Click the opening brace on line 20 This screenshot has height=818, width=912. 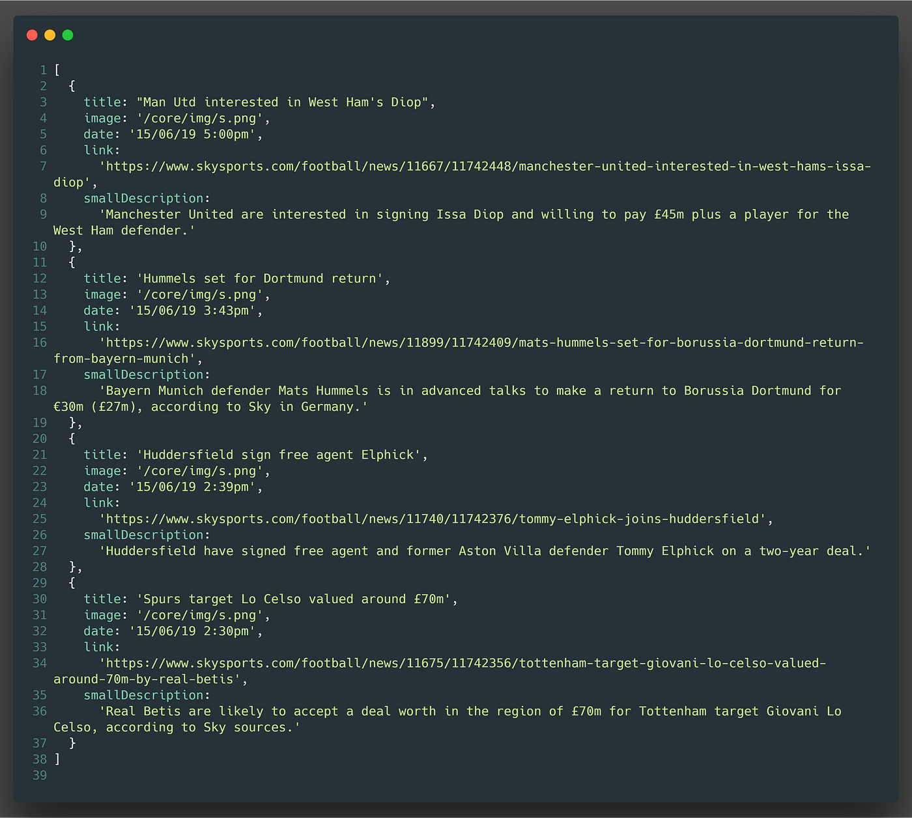click(x=72, y=439)
